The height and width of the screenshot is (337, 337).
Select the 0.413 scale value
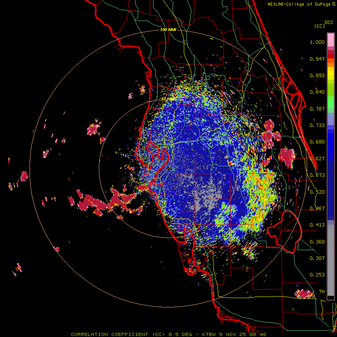pyautogui.click(x=317, y=225)
